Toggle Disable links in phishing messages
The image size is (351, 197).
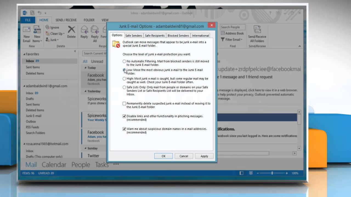(x=124, y=116)
